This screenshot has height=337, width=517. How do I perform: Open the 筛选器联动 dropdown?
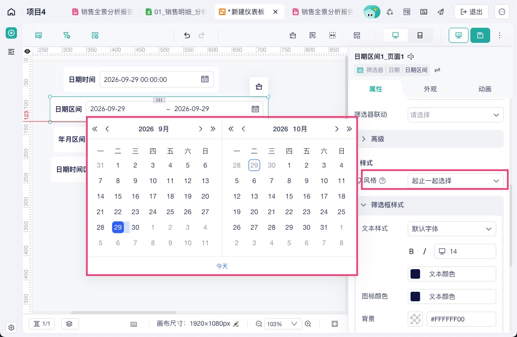pyautogui.click(x=455, y=115)
